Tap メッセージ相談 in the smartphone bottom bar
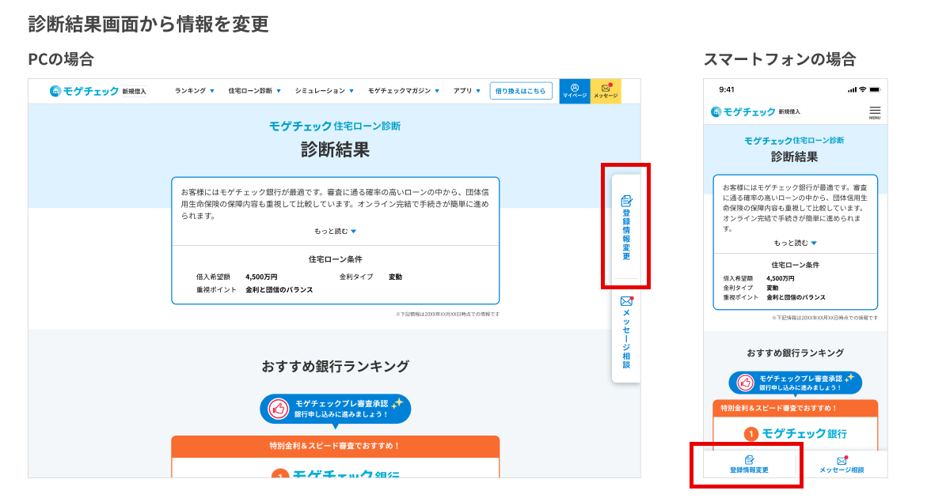This screenshot has width=950, height=498. [842, 464]
